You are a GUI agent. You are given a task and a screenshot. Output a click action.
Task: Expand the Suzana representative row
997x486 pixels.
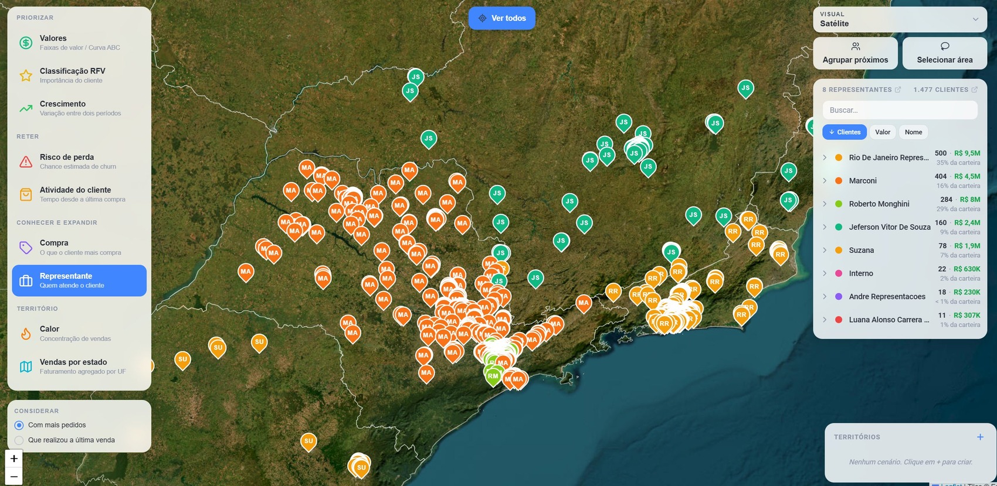pos(825,250)
